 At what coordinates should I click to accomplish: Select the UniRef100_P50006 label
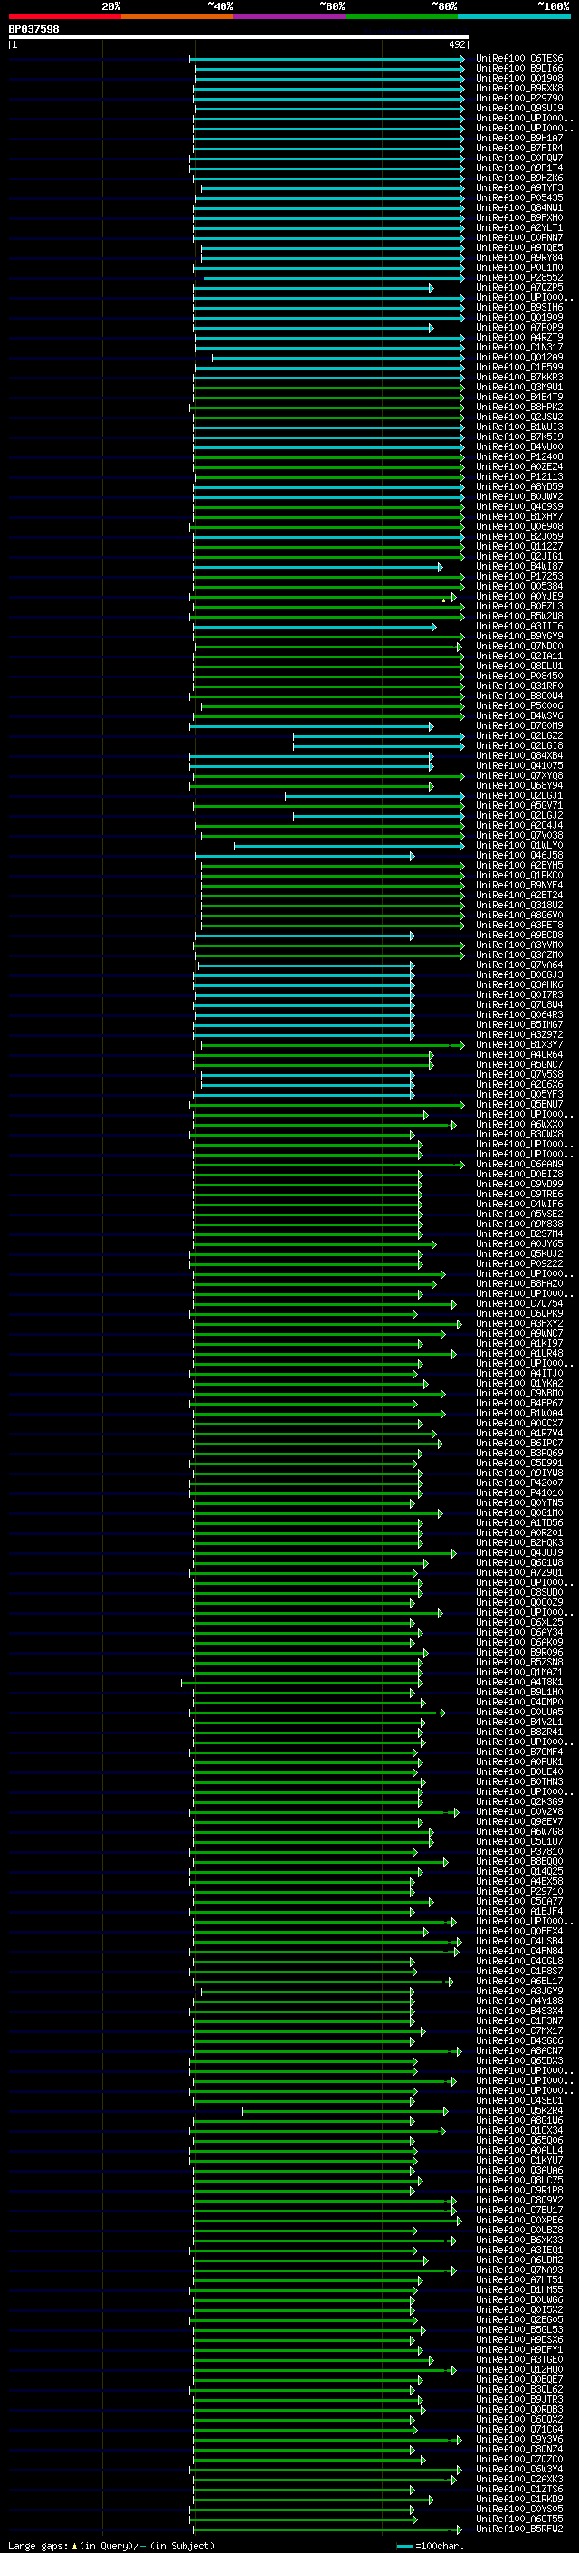pos(518,705)
